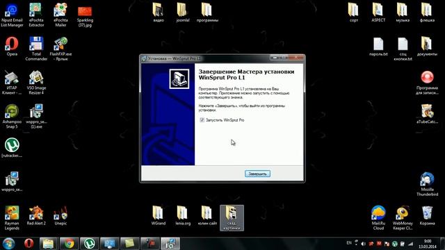Open the флешка folder
This screenshot has height=250, width=445.
point(427,12)
